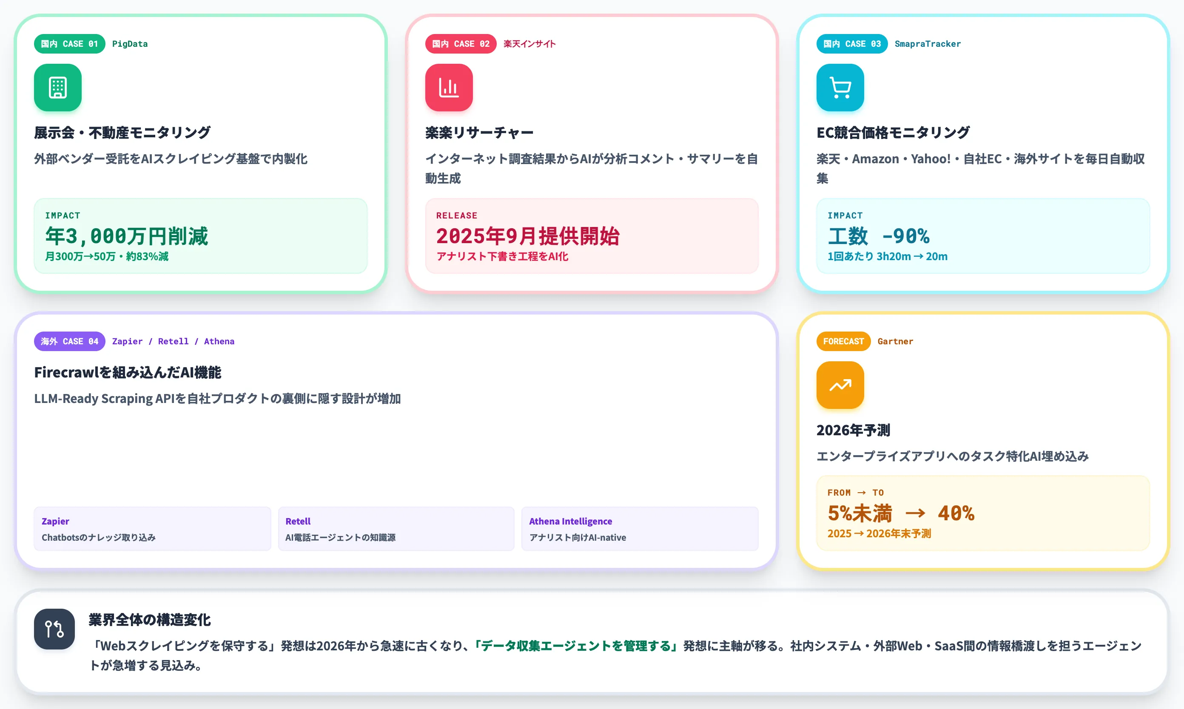Image resolution: width=1184 pixels, height=709 pixels.
Task: Click the LLM-Ready Scraping API description
Action: pos(217,398)
